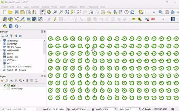Expand the XYZ Tiles tree node
The width and height of the screenshot is (179, 111).
[1, 60]
